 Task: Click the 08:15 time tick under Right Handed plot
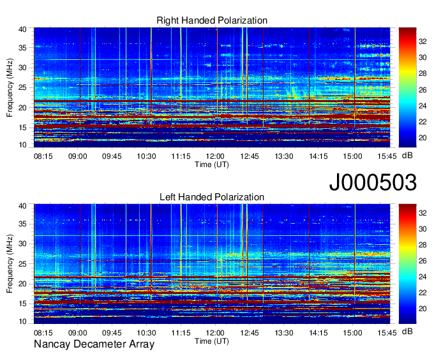(43, 156)
